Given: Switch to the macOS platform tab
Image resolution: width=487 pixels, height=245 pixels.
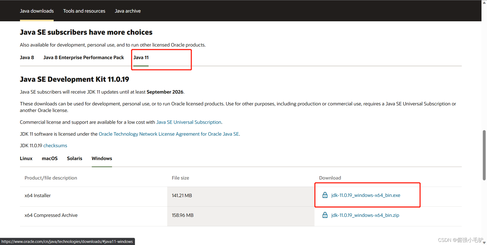Looking at the screenshot, I should coord(50,159).
